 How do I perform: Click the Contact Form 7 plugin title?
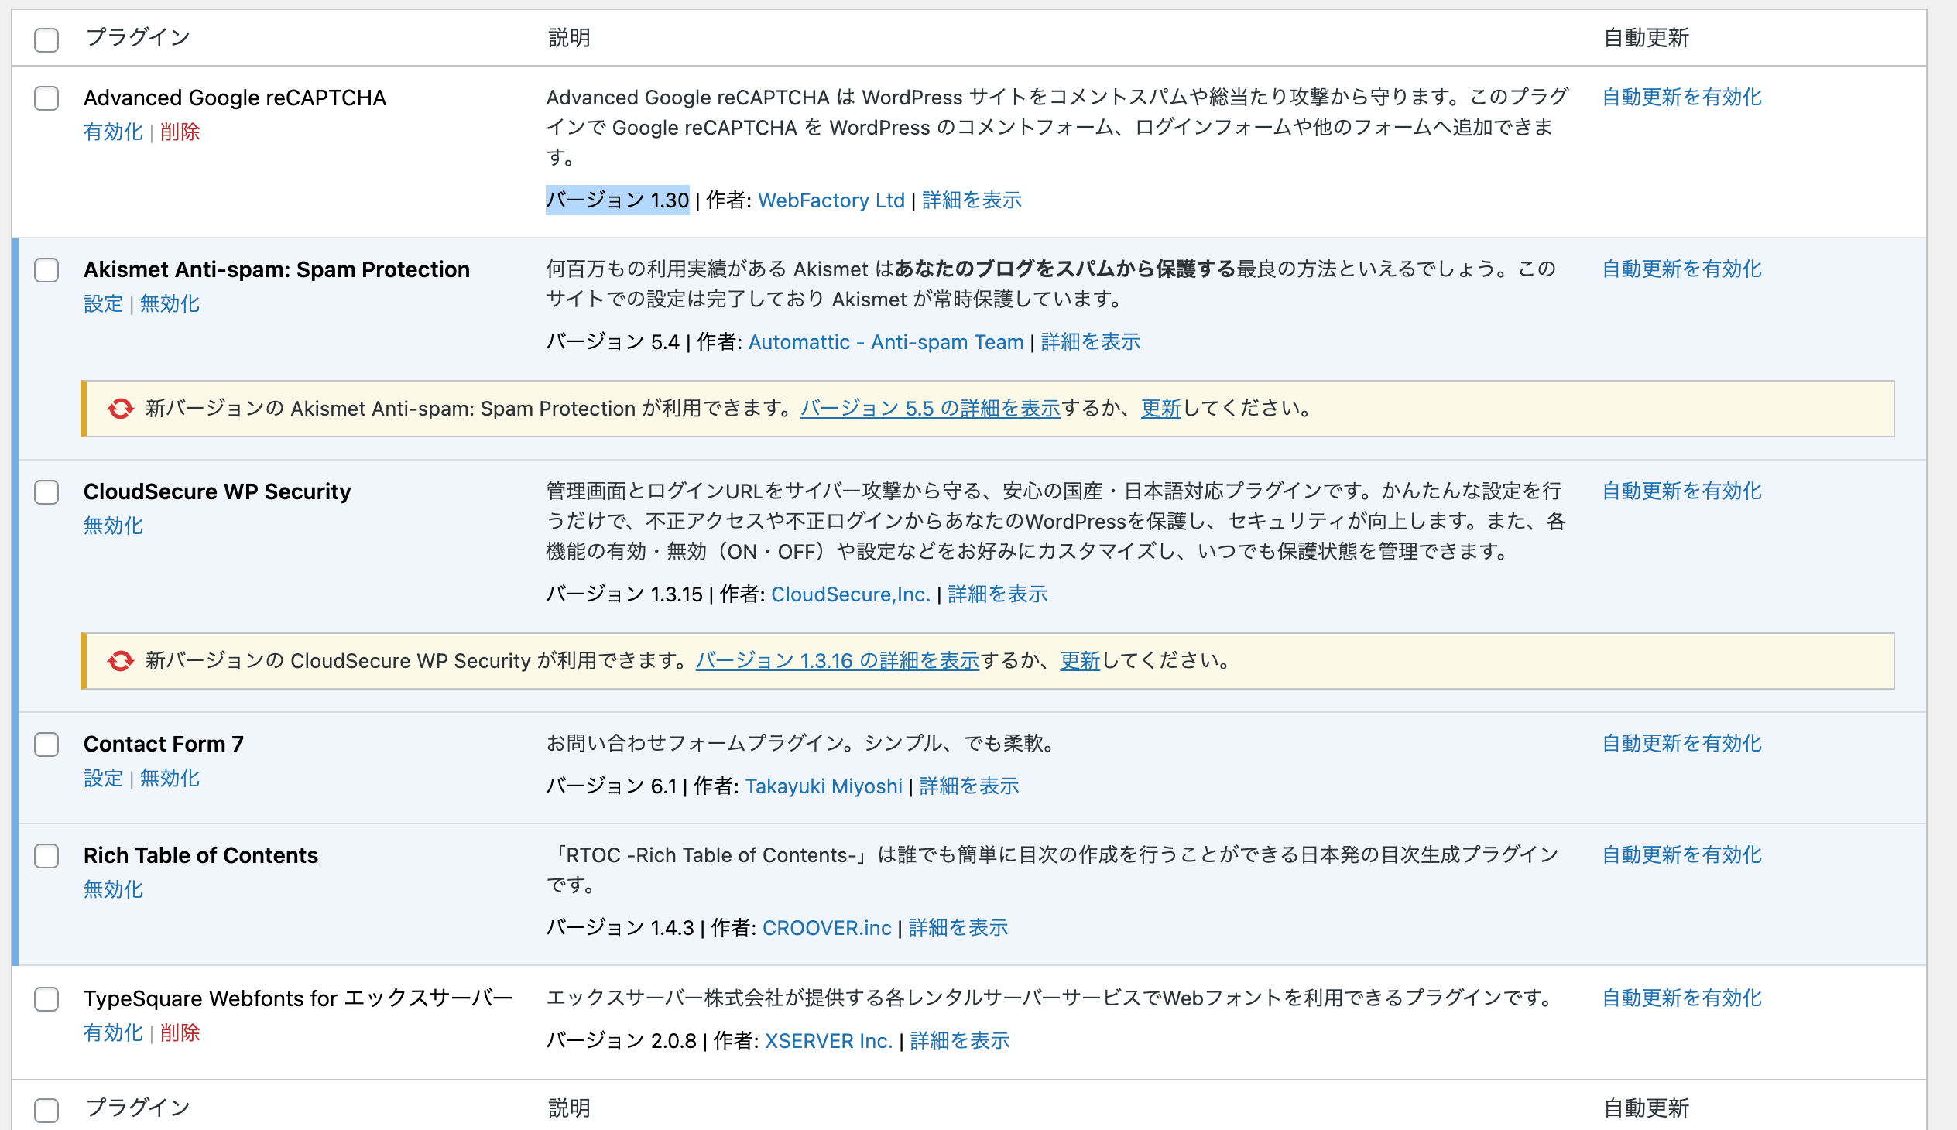164,744
